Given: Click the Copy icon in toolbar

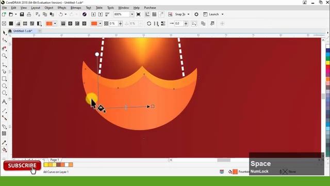Looking at the screenshot, I should tap(45, 14).
